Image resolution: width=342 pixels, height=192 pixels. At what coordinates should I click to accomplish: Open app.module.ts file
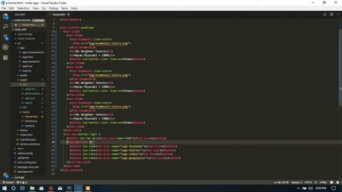tap(31, 62)
